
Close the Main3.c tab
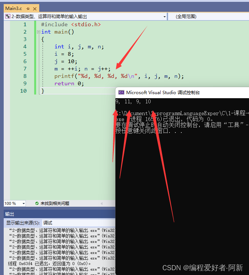click(35, 8)
